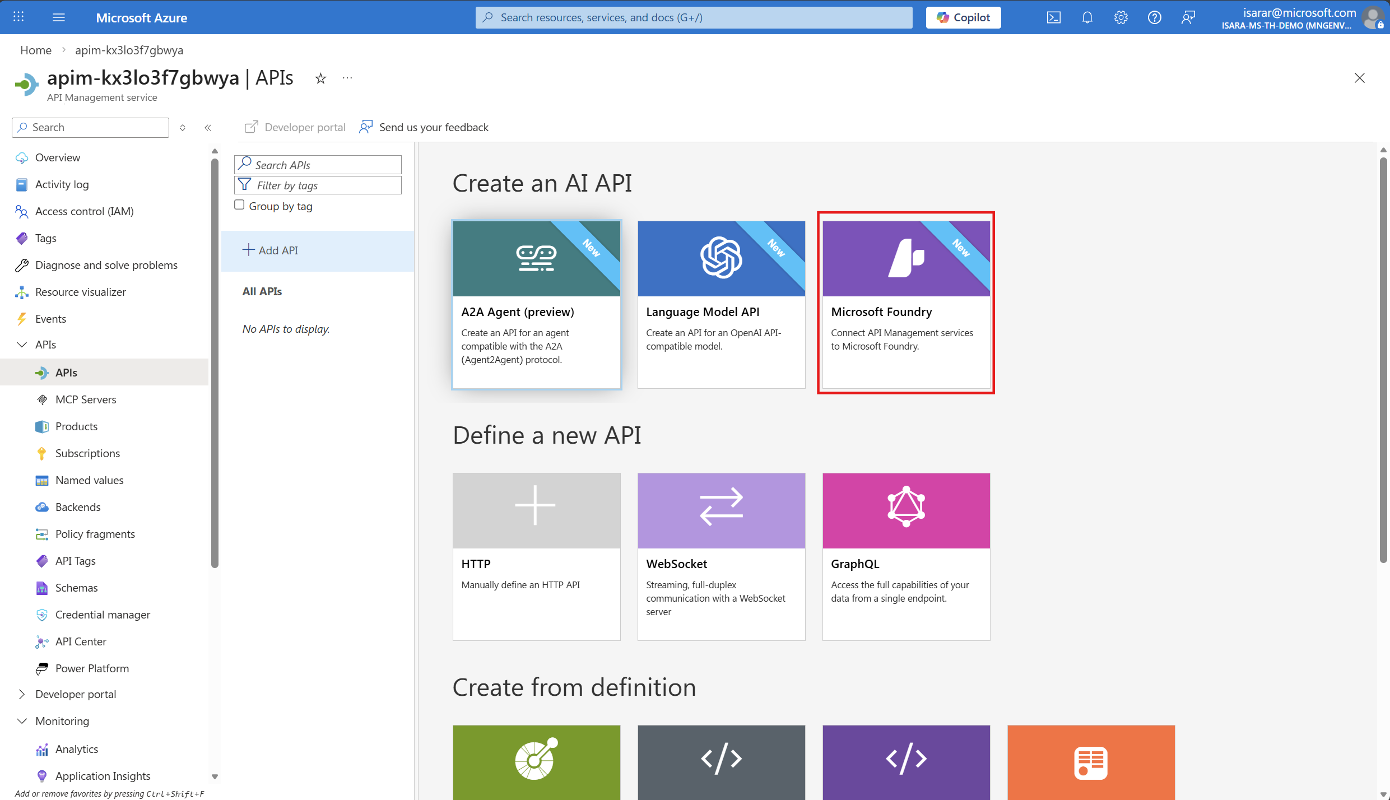Image resolution: width=1390 pixels, height=800 pixels.
Task: Open the top bar feedback icon
Action: coord(1188,17)
